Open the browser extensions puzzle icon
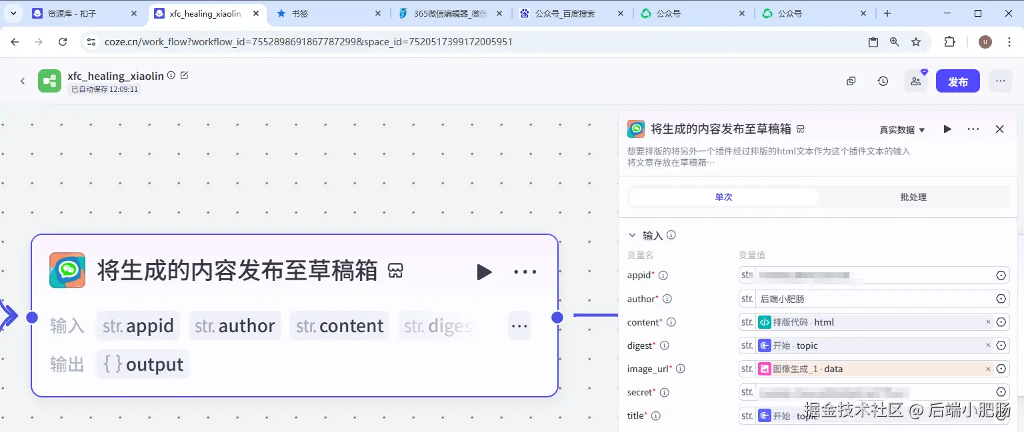Viewport: 1024px width, 432px height. point(950,42)
